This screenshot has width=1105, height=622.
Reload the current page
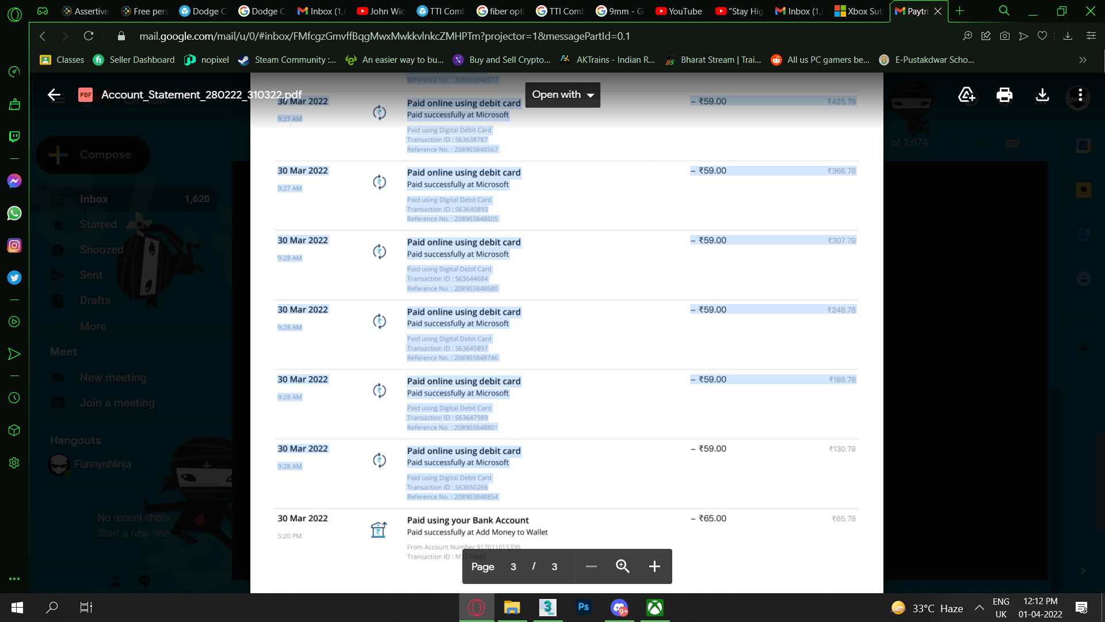pos(89,36)
